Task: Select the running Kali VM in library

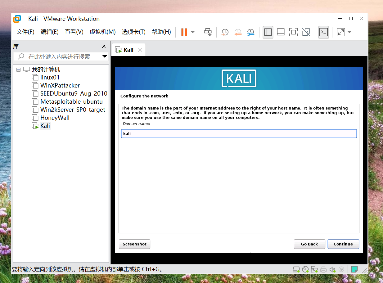Action: click(45, 126)
